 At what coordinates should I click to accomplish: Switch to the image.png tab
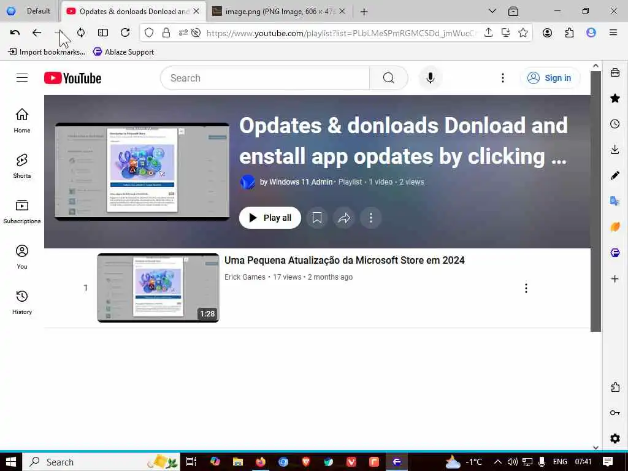tap(280, 11)
